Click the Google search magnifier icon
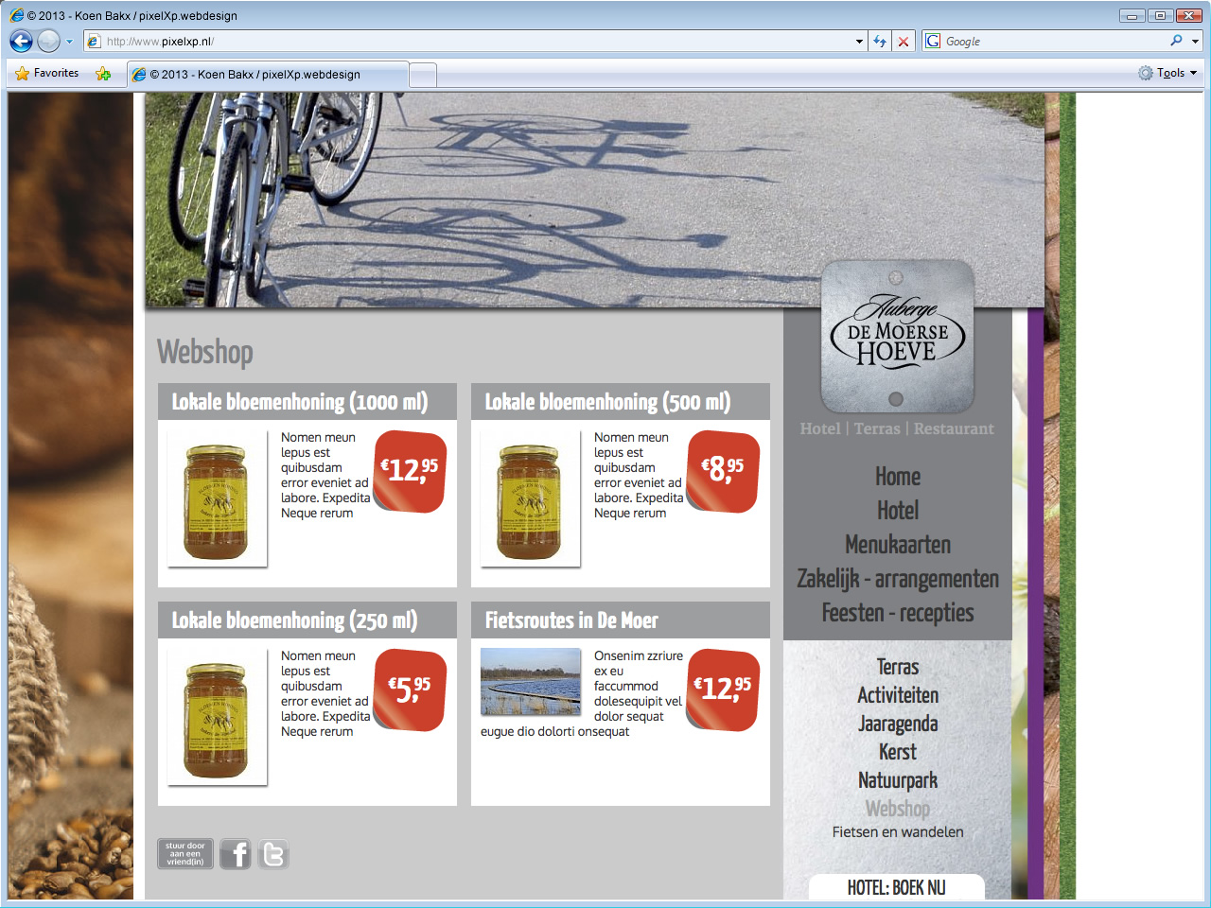This screenshot has width=1211, height=908. click(1176, 41)
